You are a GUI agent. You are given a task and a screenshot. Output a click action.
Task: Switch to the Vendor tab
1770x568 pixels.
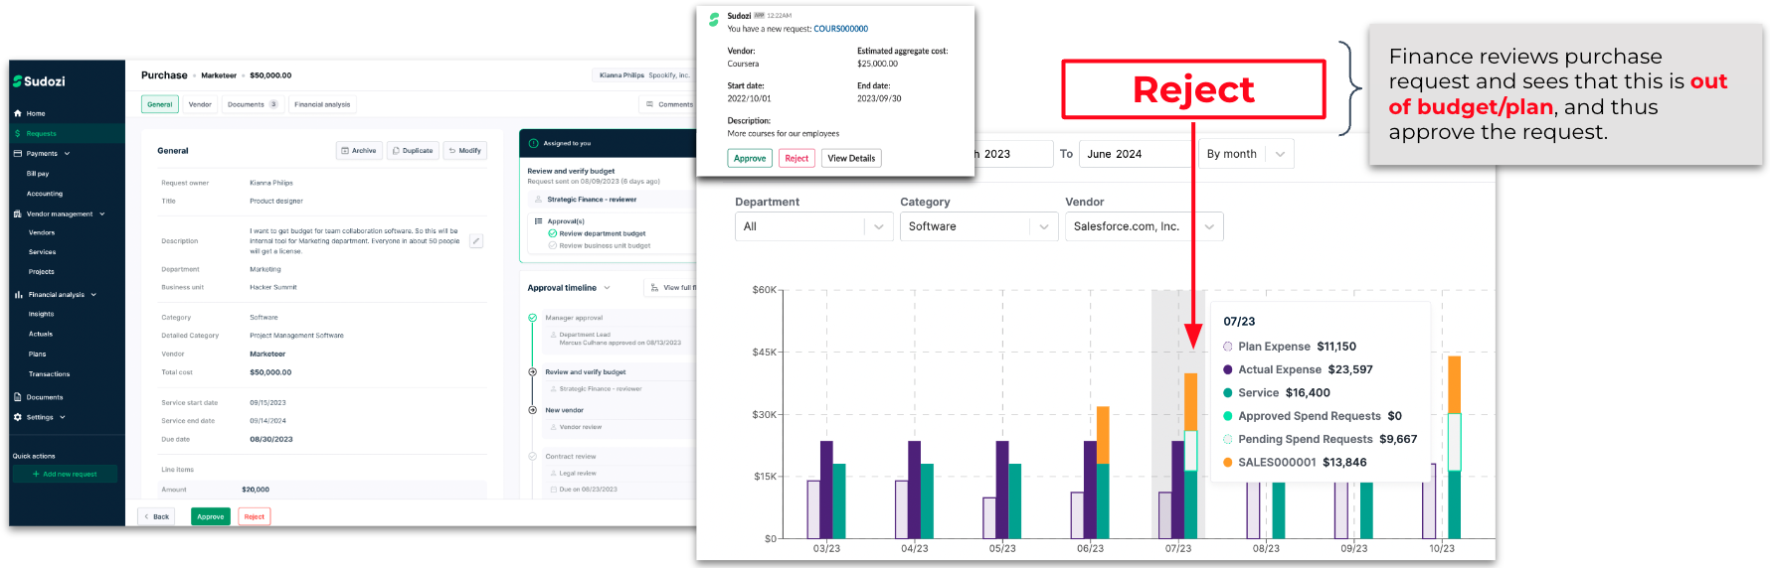tap(200, 104)
